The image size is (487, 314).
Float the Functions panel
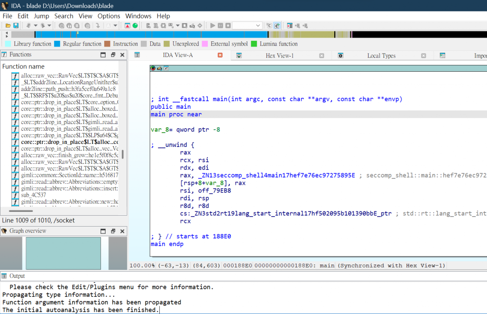coord(113,55)
